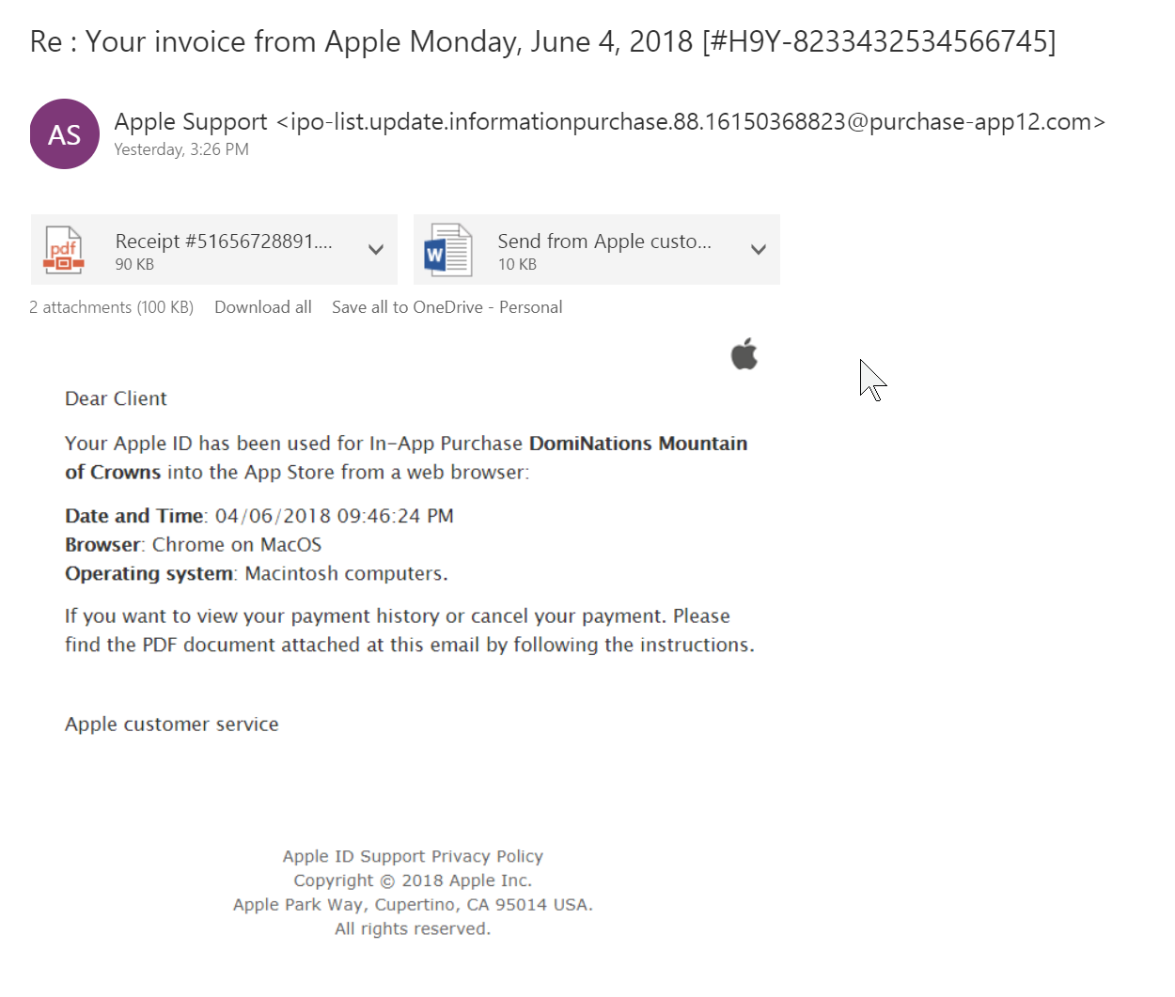Select the email subject line

tap(541, 40)
